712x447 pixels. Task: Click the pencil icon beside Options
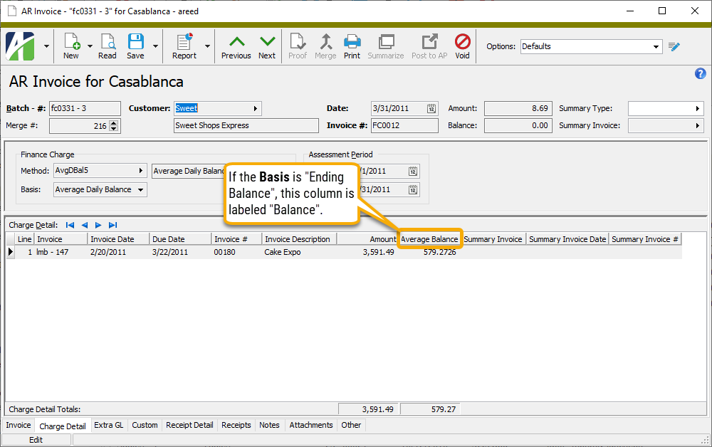674,46
